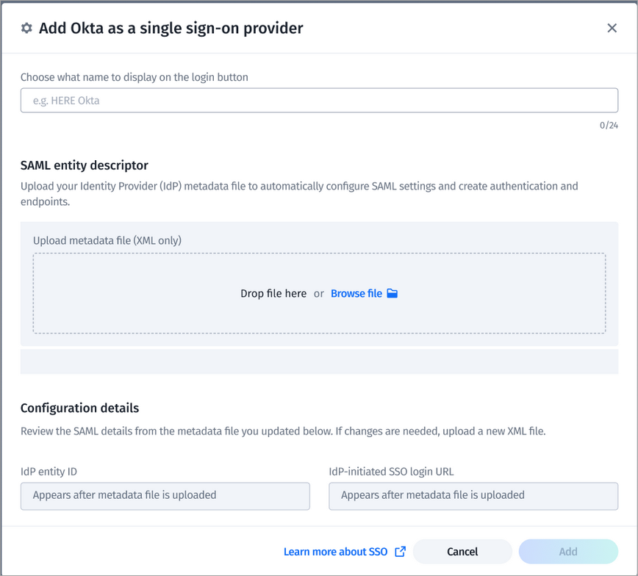Viewport: 638px width, 576px height.
Task: Click the gear icon beside dialog title
Action: (x=26, y=28)
